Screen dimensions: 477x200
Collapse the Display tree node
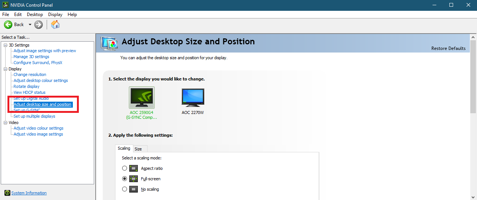(6, 69)
